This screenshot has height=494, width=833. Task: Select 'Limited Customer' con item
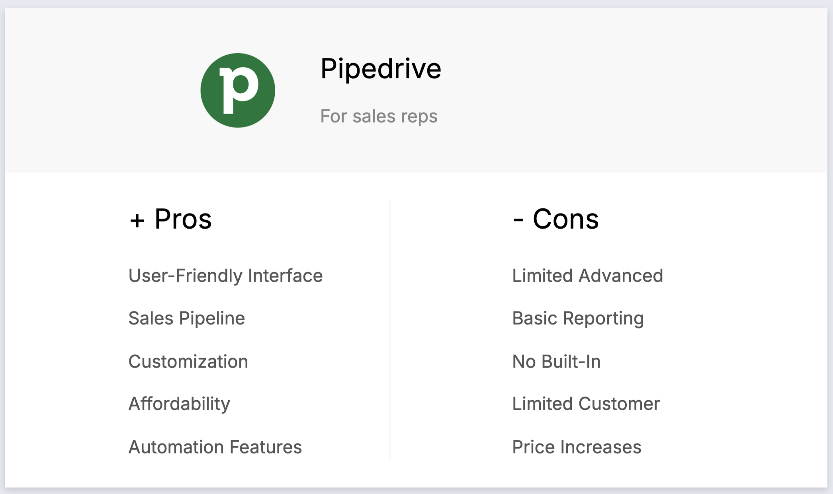[586, 404]
